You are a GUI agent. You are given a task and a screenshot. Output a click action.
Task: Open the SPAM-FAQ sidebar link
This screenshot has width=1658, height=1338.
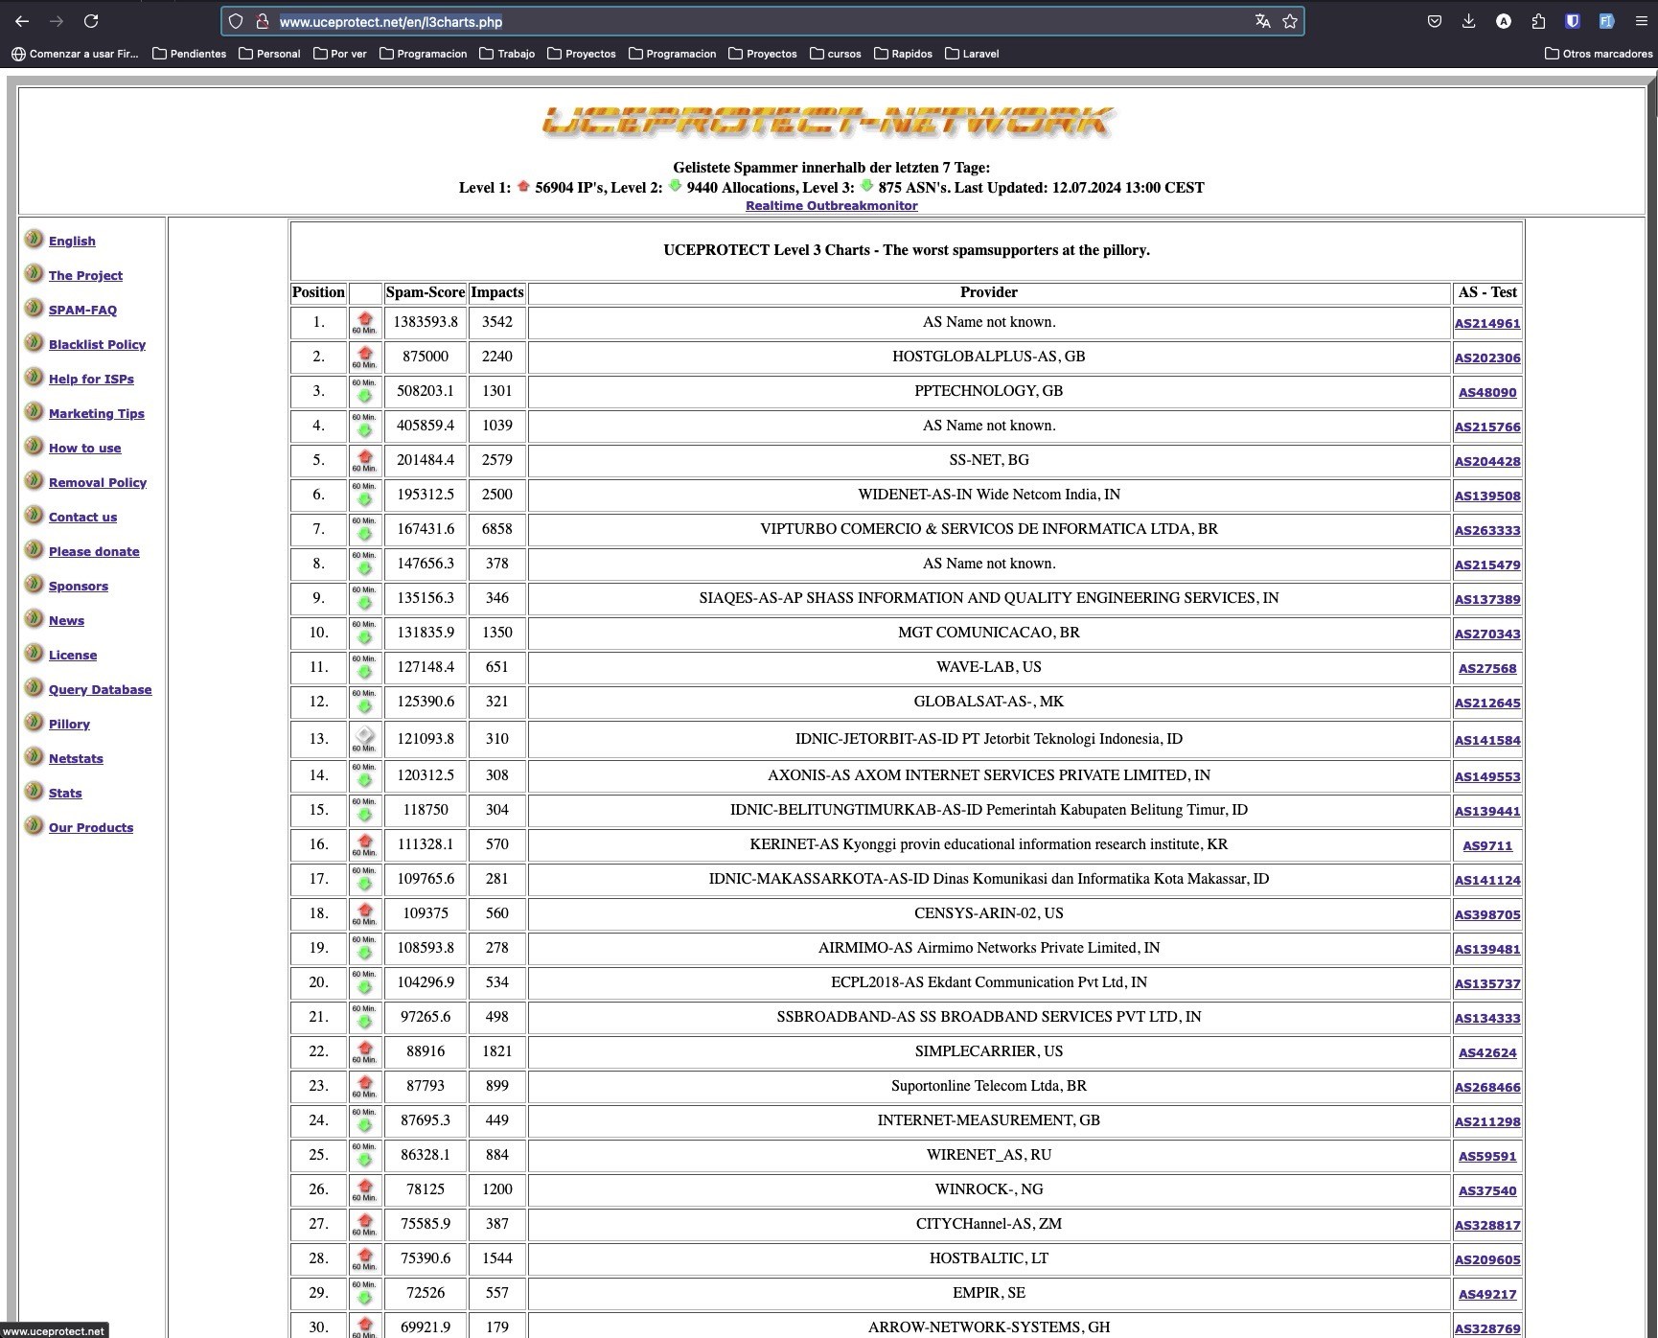(82, 310)
